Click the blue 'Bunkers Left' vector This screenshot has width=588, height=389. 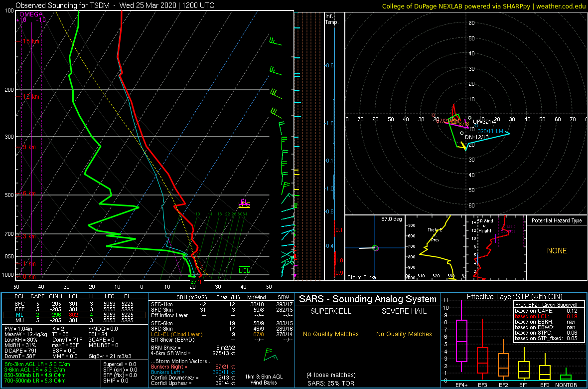coord(193,372)
